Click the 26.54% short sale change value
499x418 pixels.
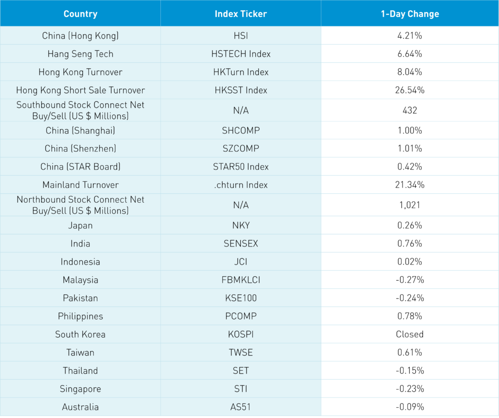click(410, 90)
